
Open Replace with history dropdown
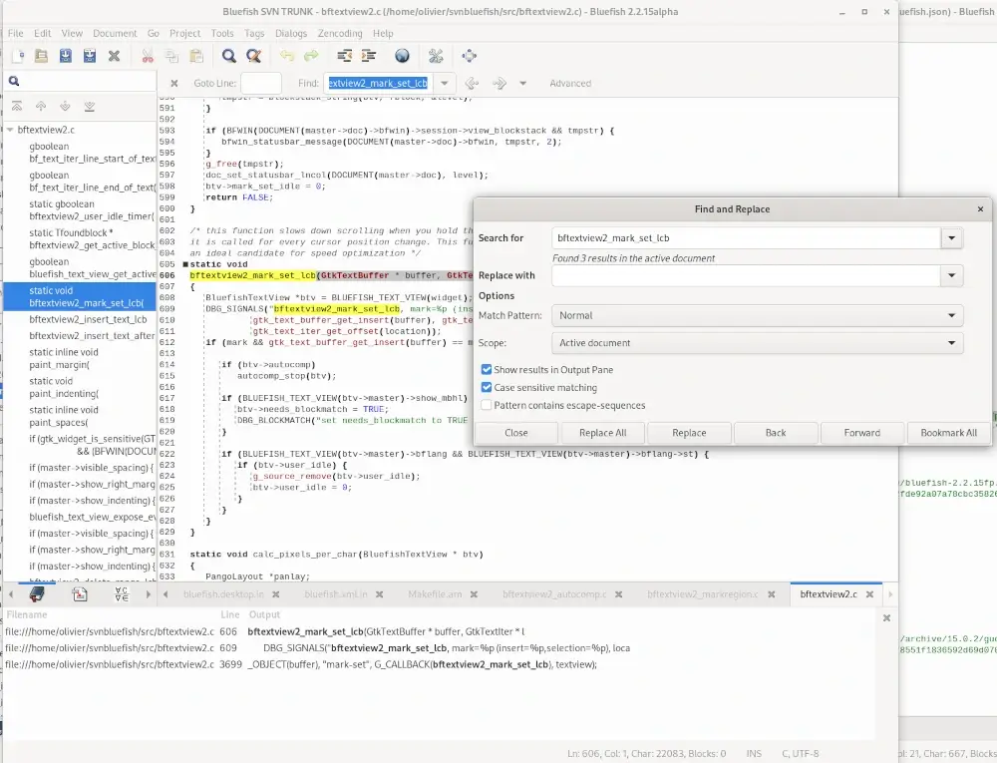point(952,275)
